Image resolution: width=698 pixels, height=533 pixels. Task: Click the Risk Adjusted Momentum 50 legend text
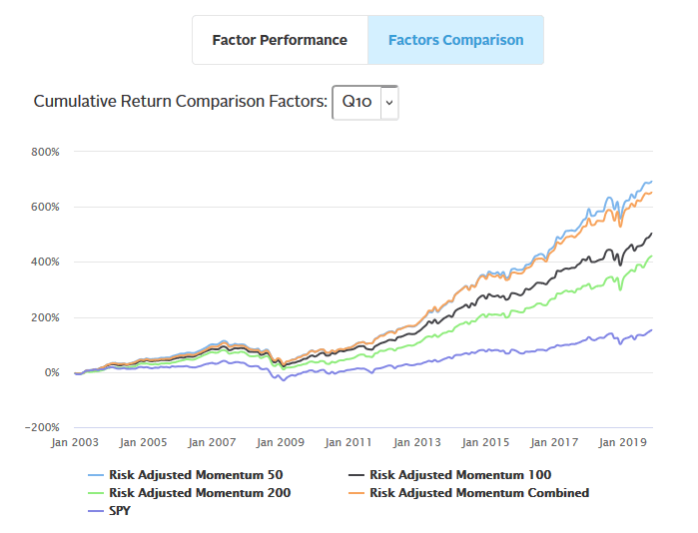click(x=196, y=475)
